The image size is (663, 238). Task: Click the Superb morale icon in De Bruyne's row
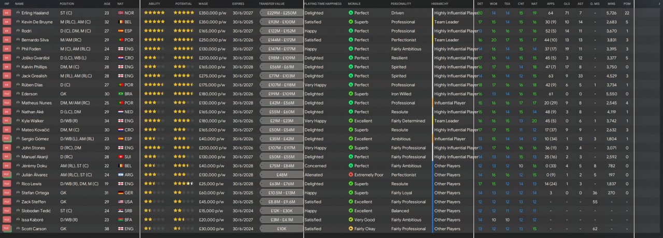click(x=351, y=22)
